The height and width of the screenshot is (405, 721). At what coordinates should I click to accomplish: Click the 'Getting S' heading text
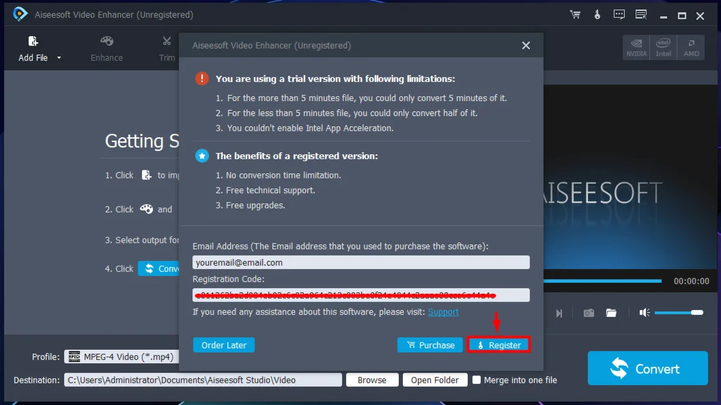(142, 141)
